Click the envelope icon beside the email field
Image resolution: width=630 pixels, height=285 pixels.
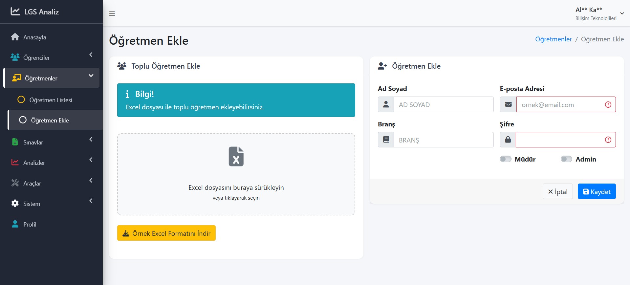pos(508,104)
